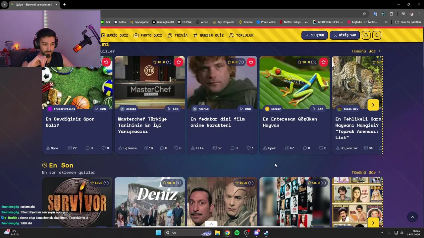Open the notifications bell icon
This screenshot has height=238, width=424.
pos(366,35)
